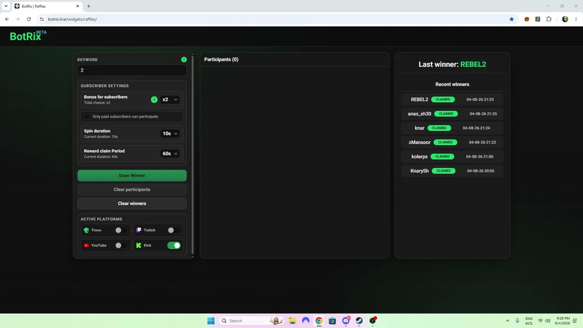Screen dimensions: 583x328
Task: Click timestamp 04-08-26 20:05
Action: pyautogui.click(x=481, y=171)
